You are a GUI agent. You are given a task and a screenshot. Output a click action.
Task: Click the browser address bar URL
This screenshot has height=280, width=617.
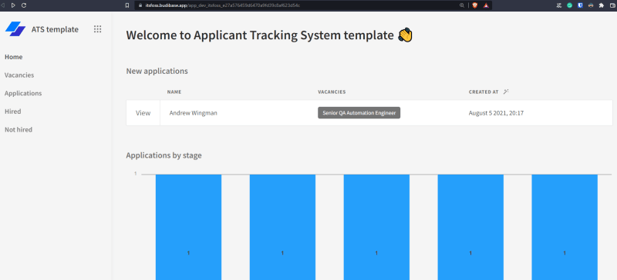223,5
